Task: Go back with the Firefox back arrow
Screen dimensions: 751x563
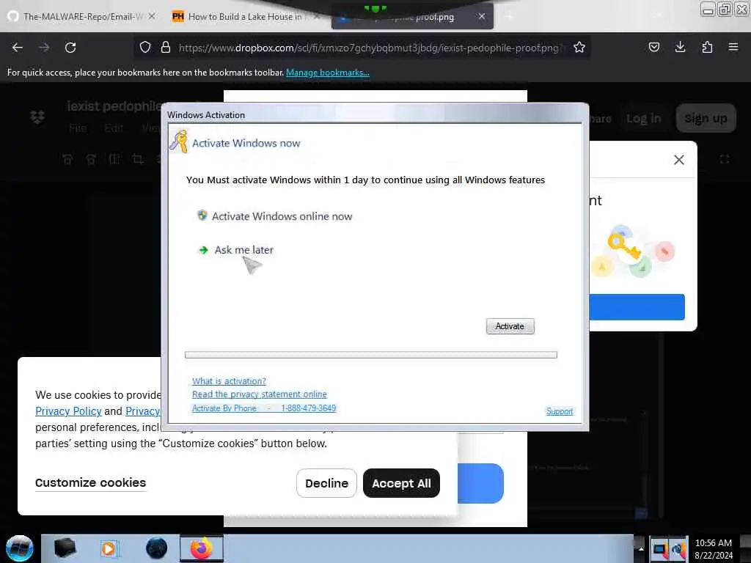Action: pos(18,48)
